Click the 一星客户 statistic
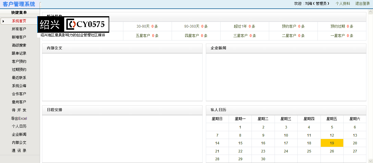 [x=342, y=36]
